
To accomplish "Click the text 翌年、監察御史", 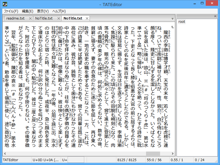I will pyautogui.click(x=13, y=46).
